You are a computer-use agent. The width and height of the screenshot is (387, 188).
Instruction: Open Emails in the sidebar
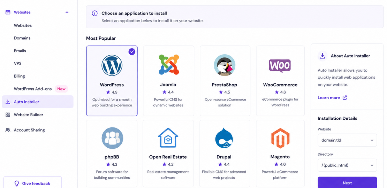[20, 51]
